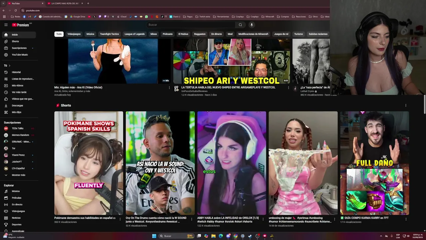Open options menu for Pokimane short

click(120, 219)
